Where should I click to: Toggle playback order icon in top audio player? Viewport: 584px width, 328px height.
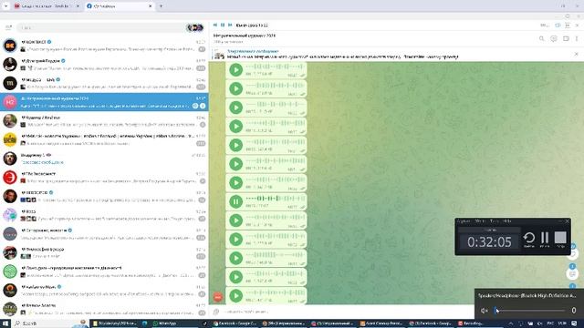(568, 26)
